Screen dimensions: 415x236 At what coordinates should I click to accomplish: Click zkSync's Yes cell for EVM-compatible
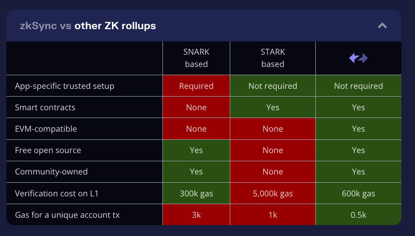click(x=359, y=129)
